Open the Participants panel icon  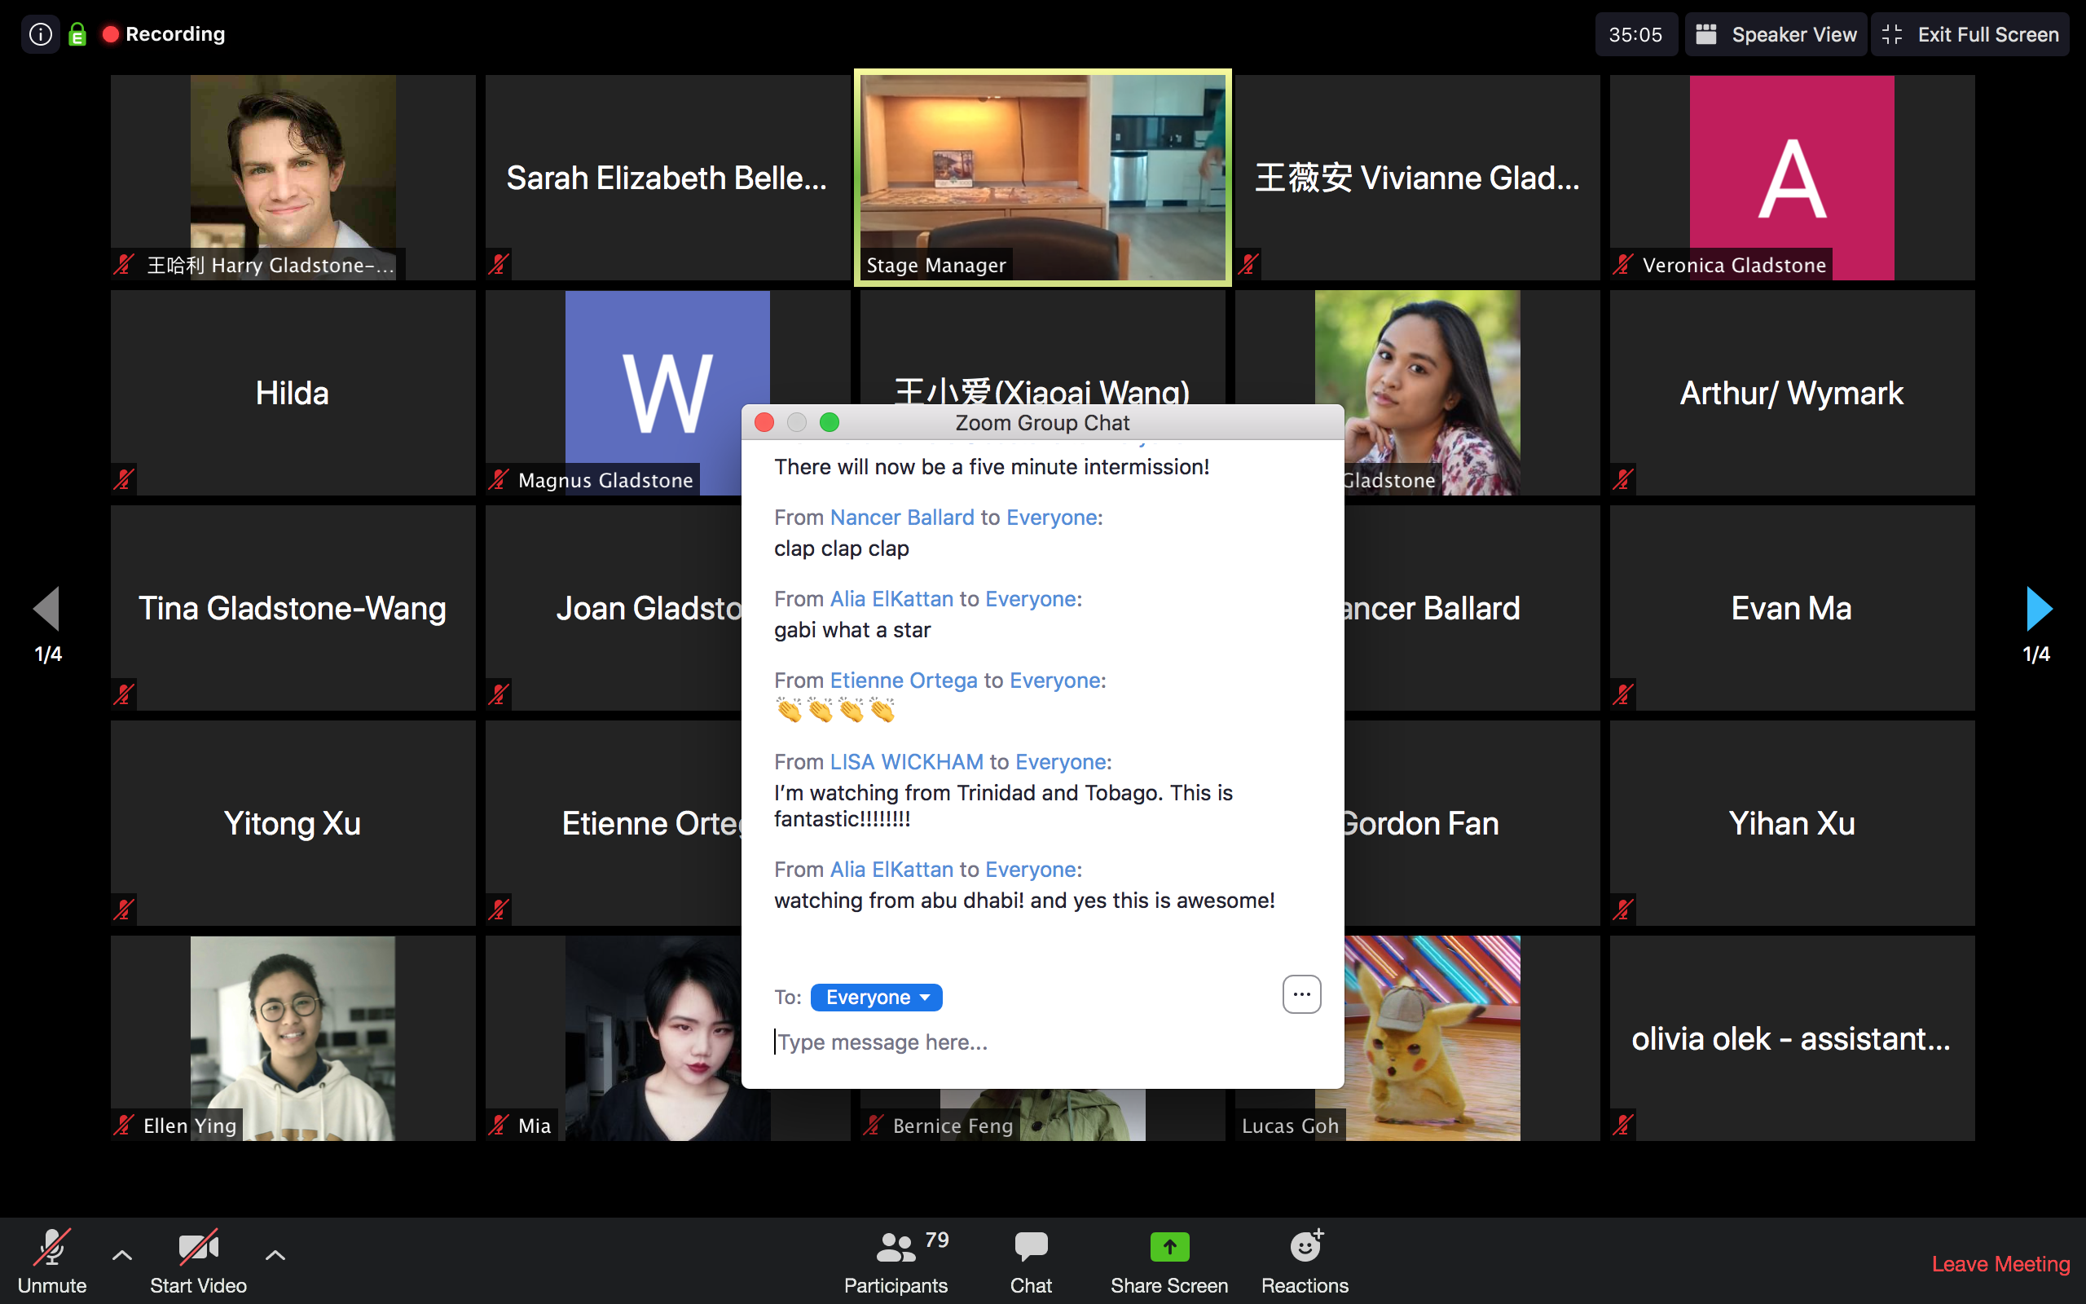point(896,1247)
